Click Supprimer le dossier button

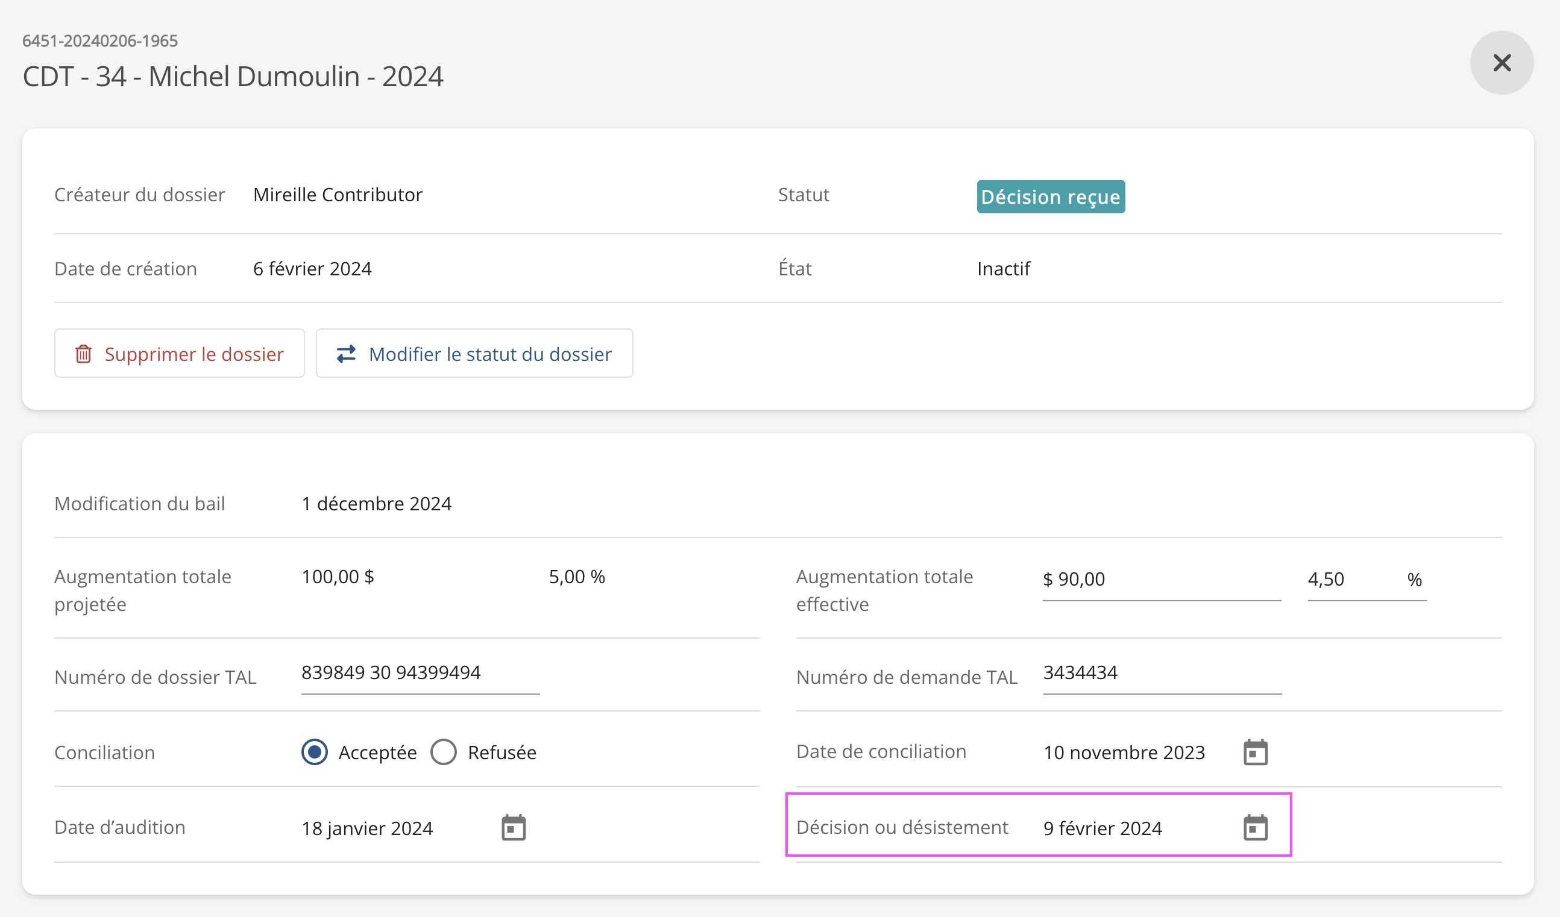180,353
